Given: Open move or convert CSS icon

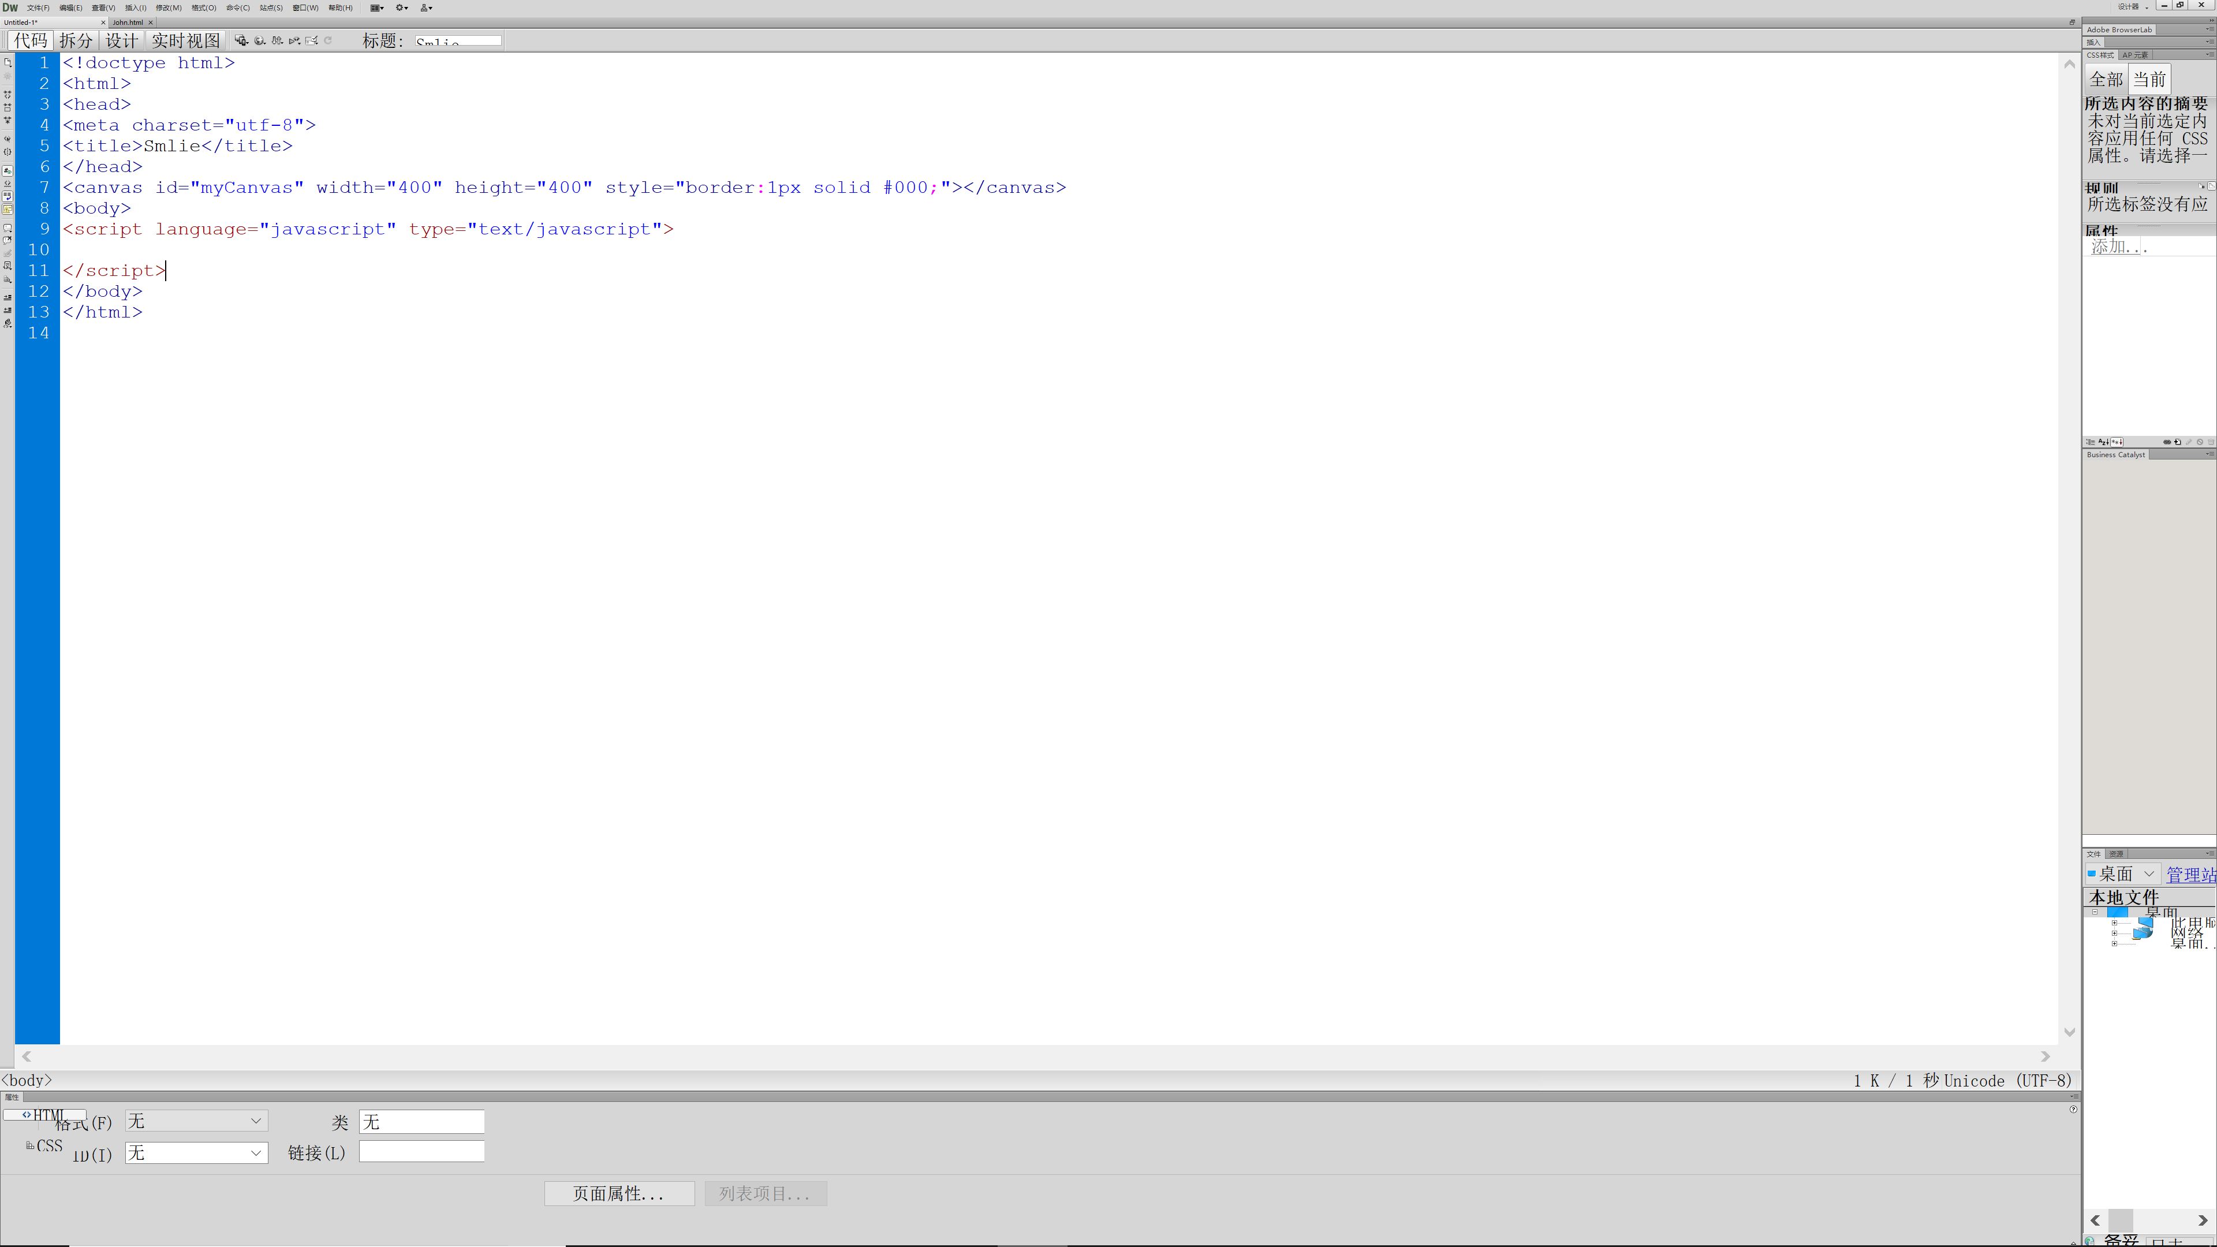Looking at the screenshot, I should pyautogui.click(x=8, y=279).
